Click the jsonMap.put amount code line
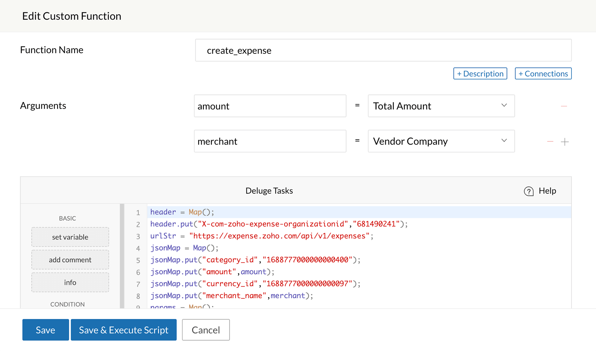The image size is (596, 351). (212, 272)
